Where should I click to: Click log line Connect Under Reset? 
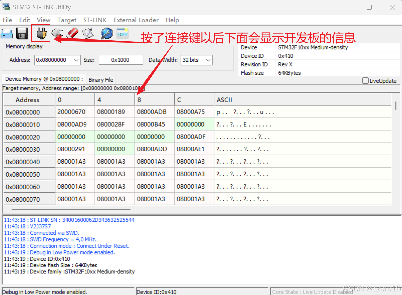[x=67, y=246]
